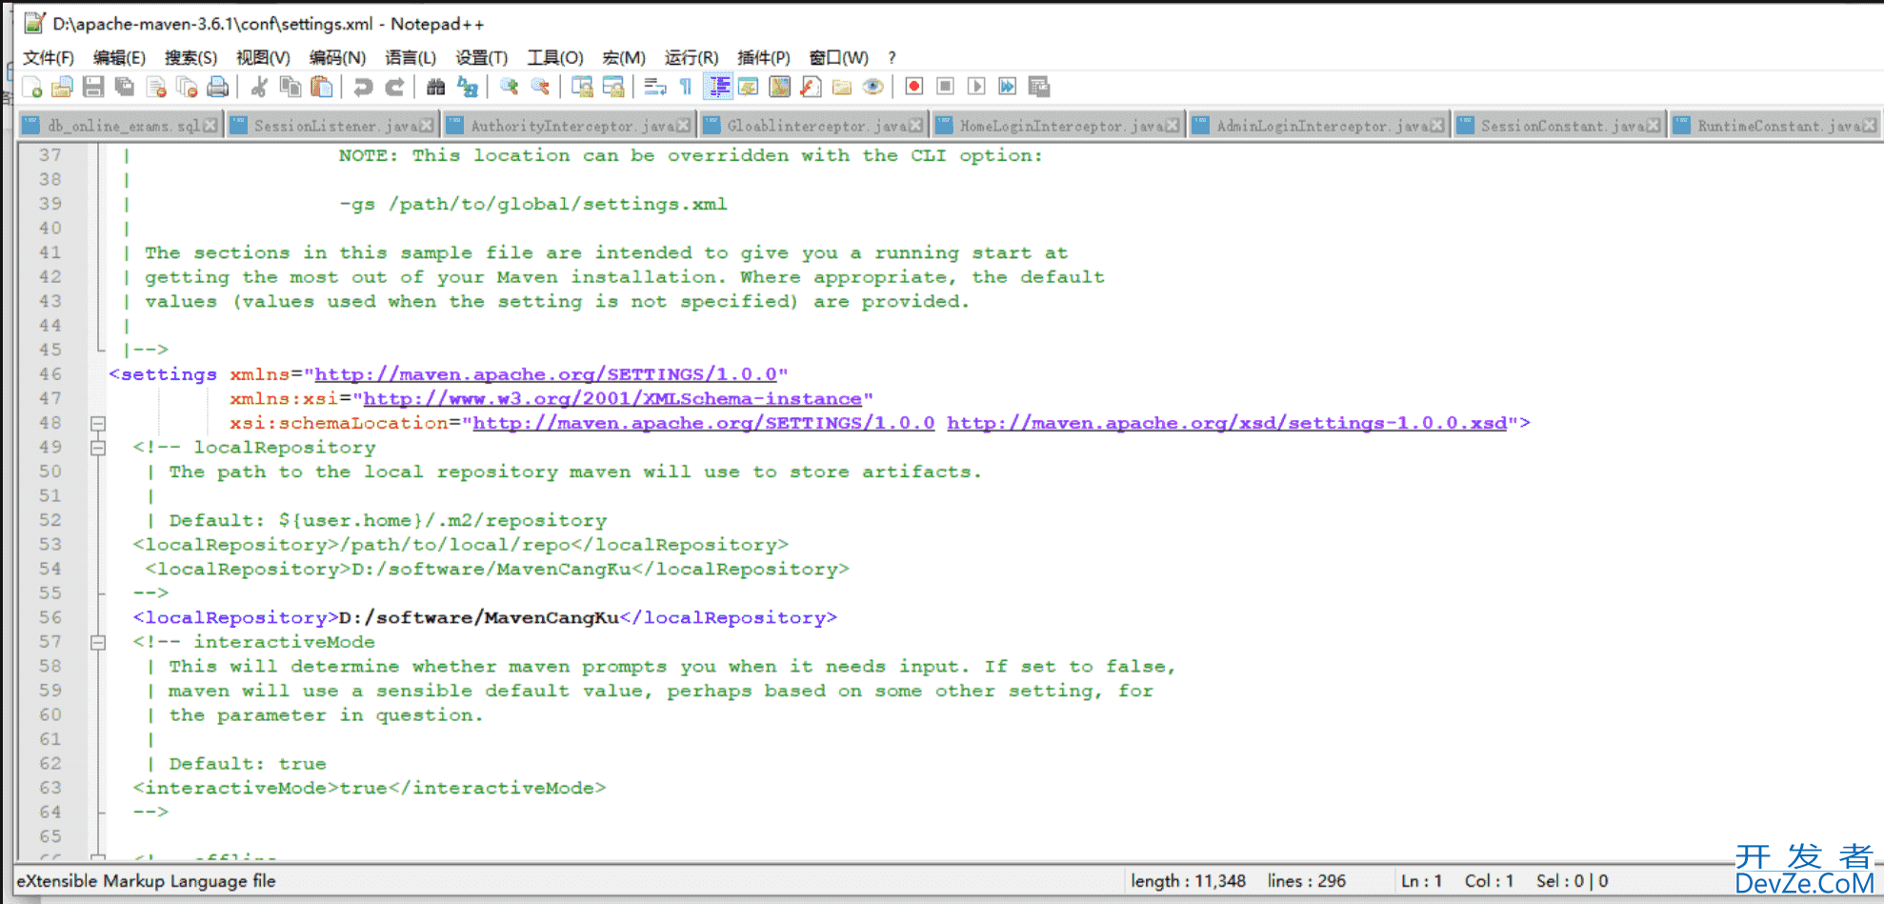Click the Zoom In magnifier icon
The width and height of the screenshot is (1884, 904).
pos(509,88)
